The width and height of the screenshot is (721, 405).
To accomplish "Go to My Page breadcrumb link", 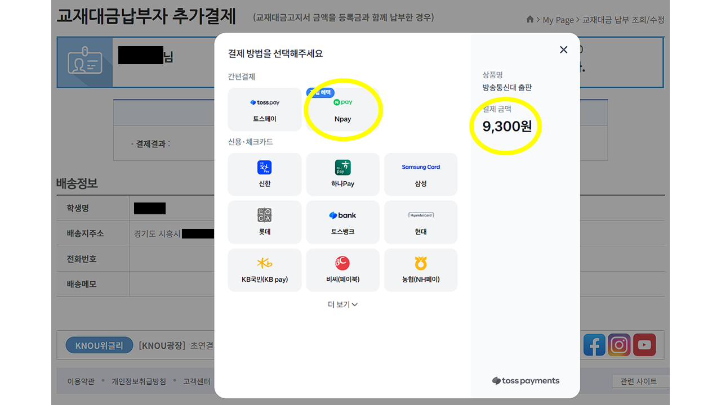I will (558, 20).
